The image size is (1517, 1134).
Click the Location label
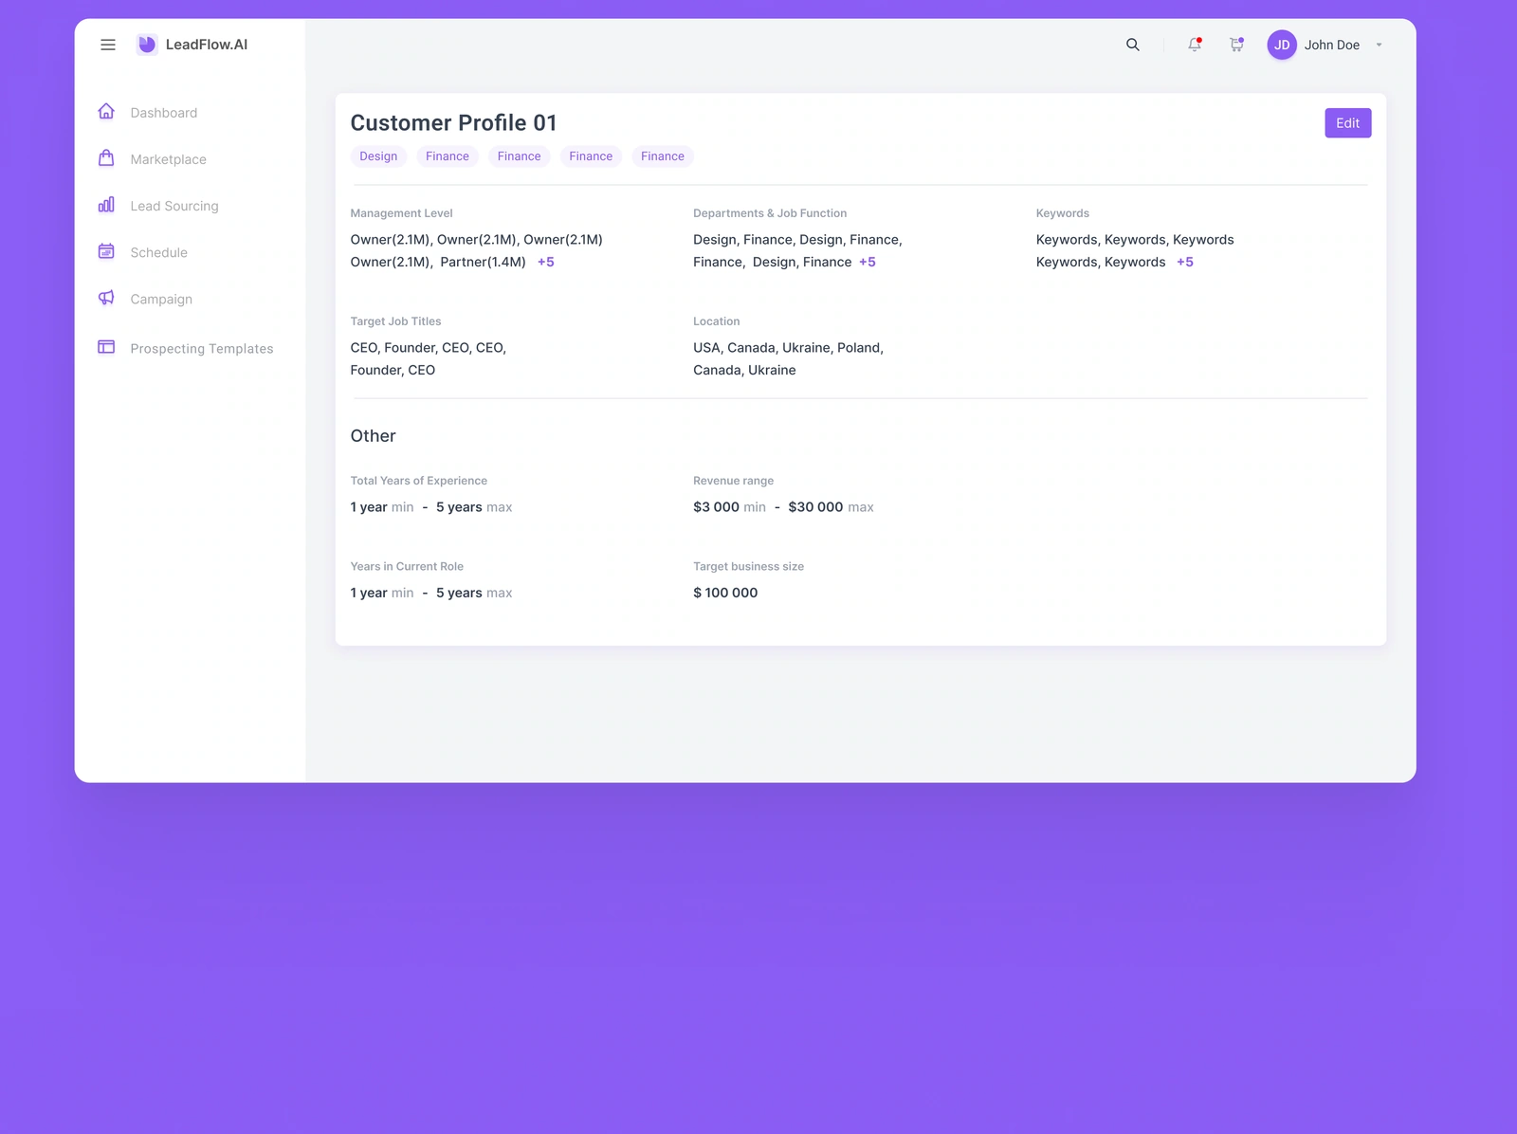click(x=717, y=321)
